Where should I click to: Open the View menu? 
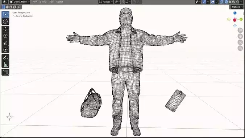pos(35,2)
